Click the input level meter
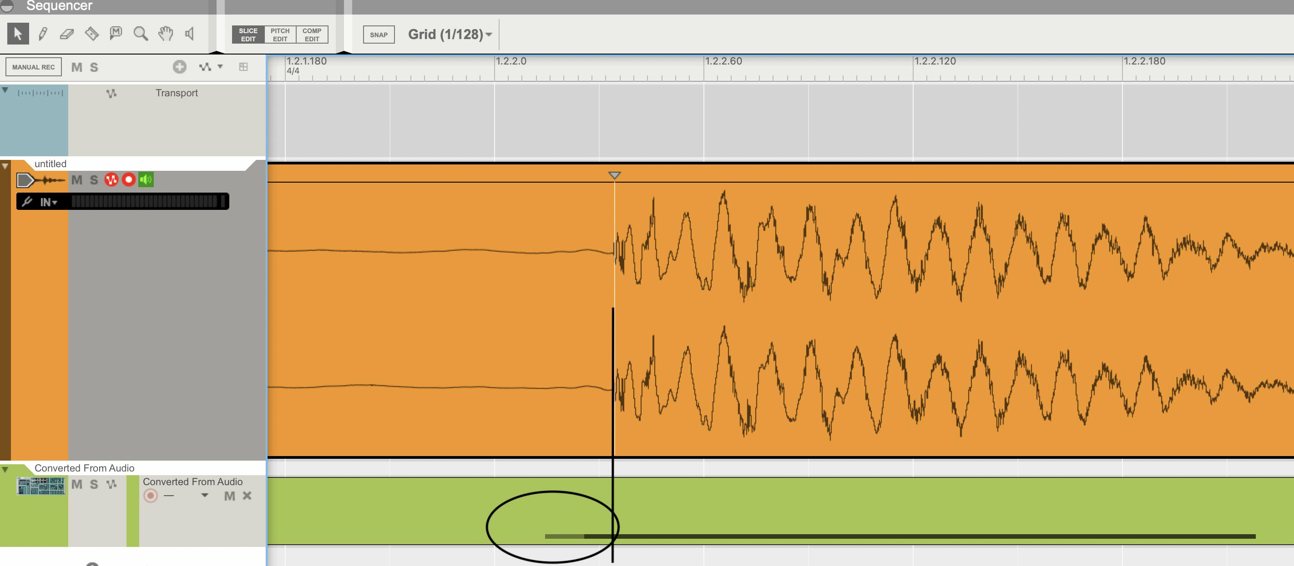The width and height of the screenshot is (1294, 566). coord(148,202)
